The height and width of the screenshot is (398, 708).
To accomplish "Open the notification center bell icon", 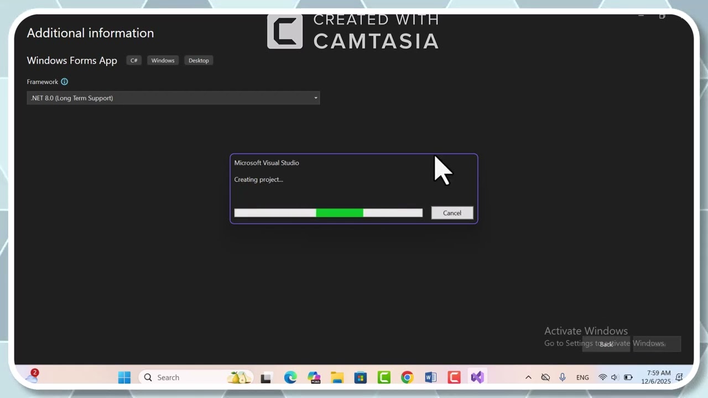I will (x=679, y=378).
